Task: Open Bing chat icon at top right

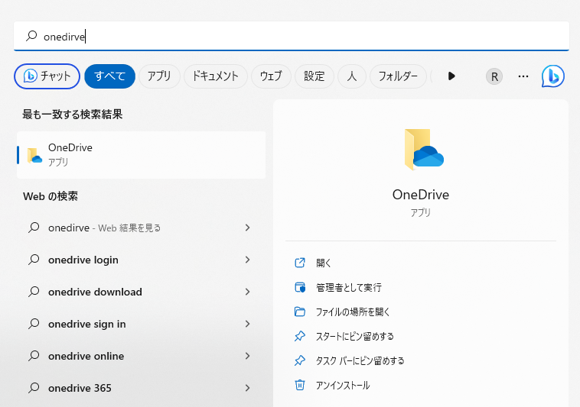Action: pos(552,76)
